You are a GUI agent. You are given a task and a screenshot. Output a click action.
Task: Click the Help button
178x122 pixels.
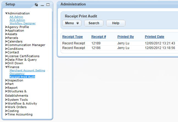pyautogui.click(x=115, y=23)
